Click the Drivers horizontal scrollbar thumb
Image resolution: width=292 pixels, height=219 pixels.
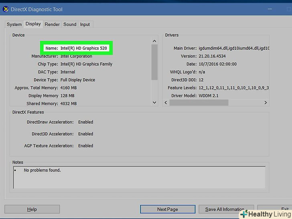pos(199,103)
